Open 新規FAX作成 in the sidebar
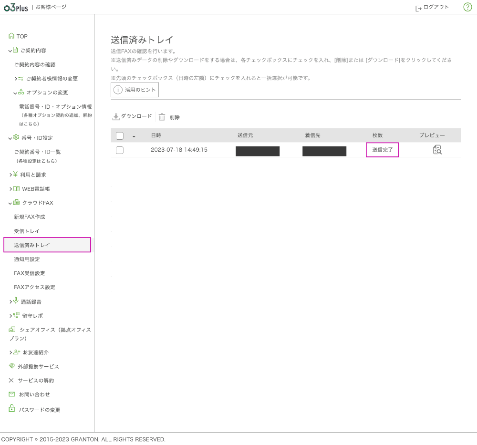 [30, 217]
